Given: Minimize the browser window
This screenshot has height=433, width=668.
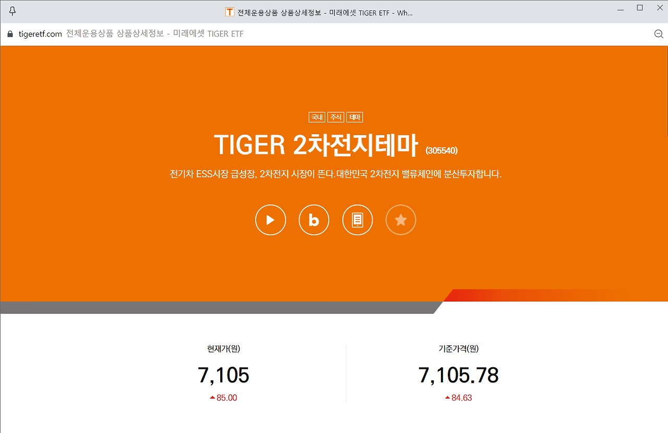Looking at the screenshot, I should (621, 9).
